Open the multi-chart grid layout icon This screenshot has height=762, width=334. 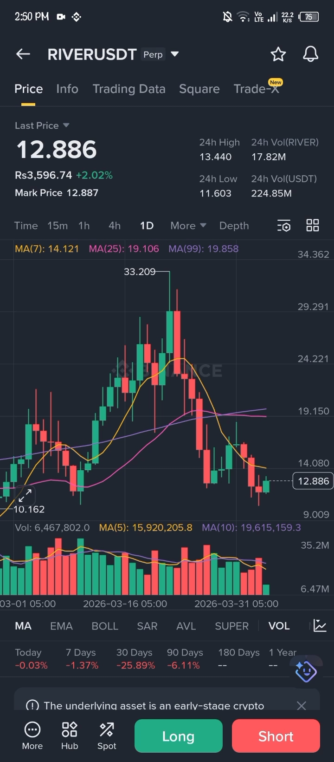[313, 225]
